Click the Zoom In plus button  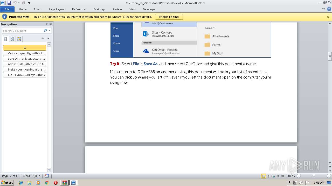329,176
